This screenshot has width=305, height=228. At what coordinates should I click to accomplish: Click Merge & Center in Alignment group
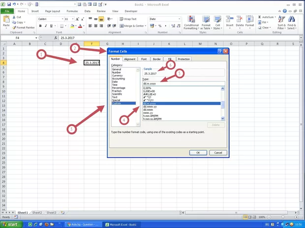[133, 25]
